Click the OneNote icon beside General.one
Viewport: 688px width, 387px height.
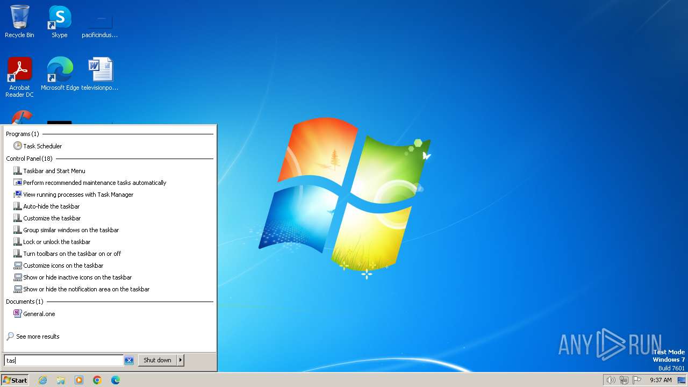tap(18, 314)
